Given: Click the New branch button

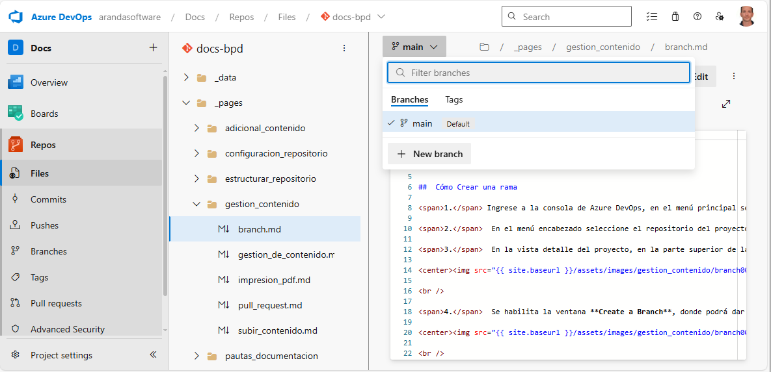Looking at the screenshot, I should tap(429, 154).
